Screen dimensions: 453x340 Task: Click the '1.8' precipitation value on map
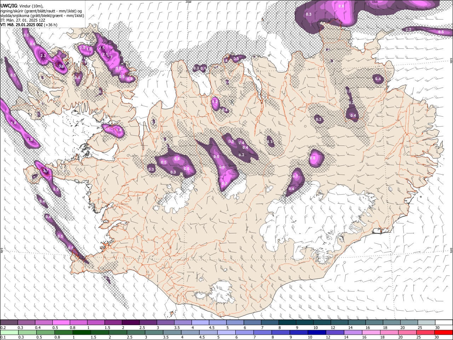pos(14,123)
